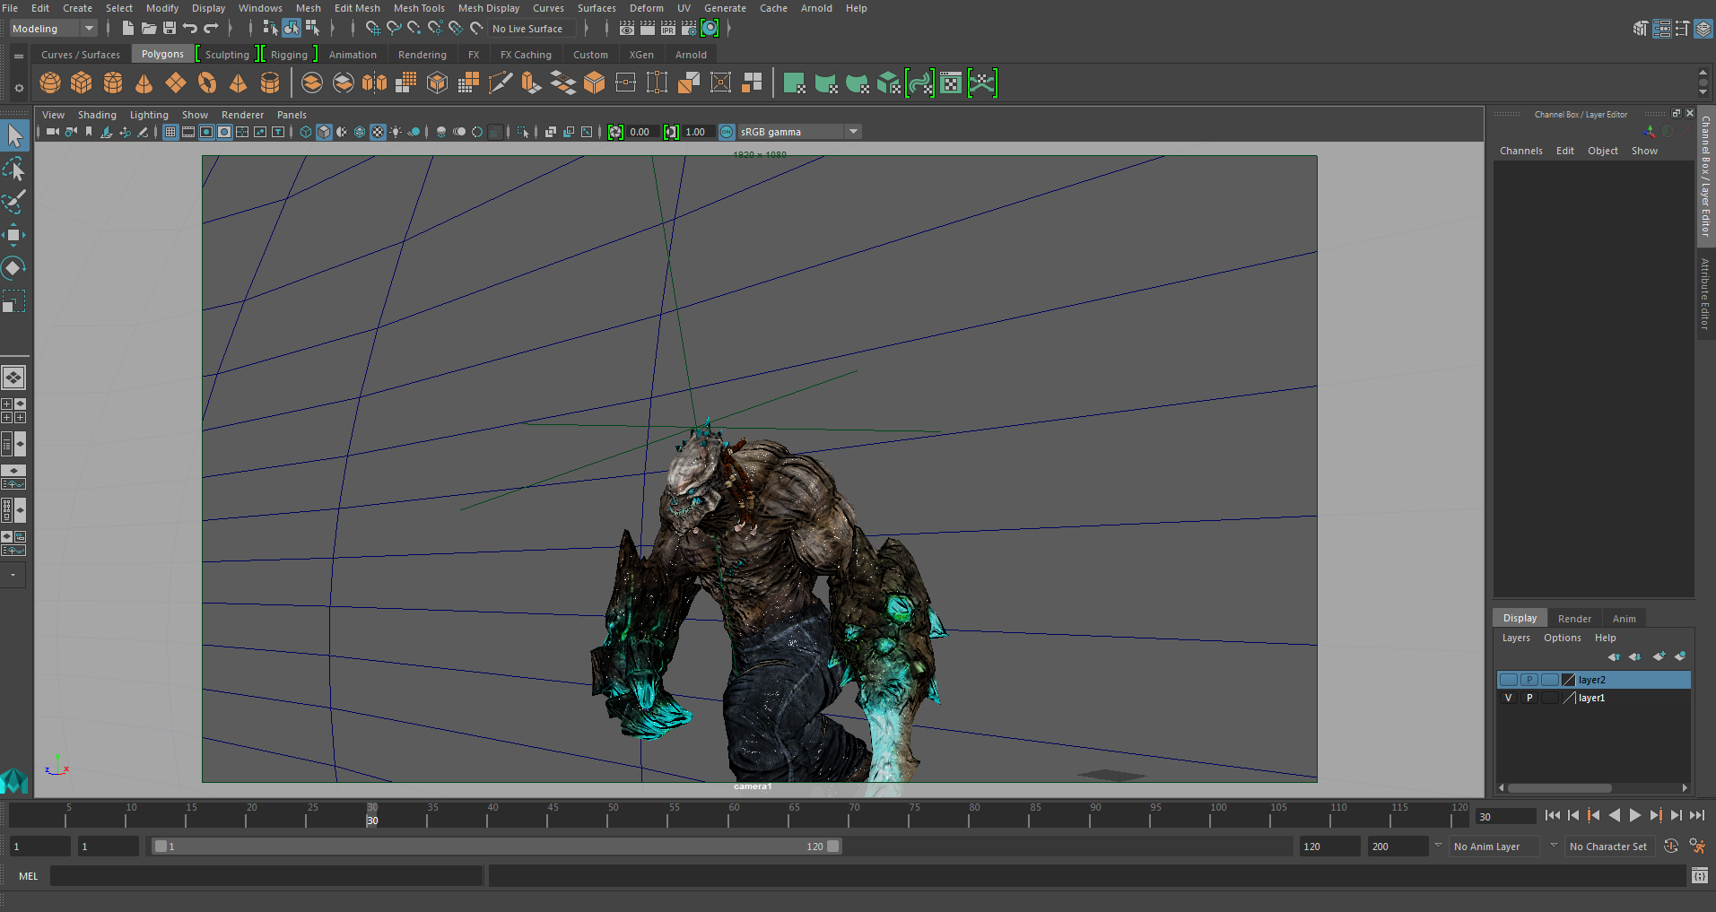Create a polygon torus from the shelf
1716x912 pixels.
[x=207, y=83]
